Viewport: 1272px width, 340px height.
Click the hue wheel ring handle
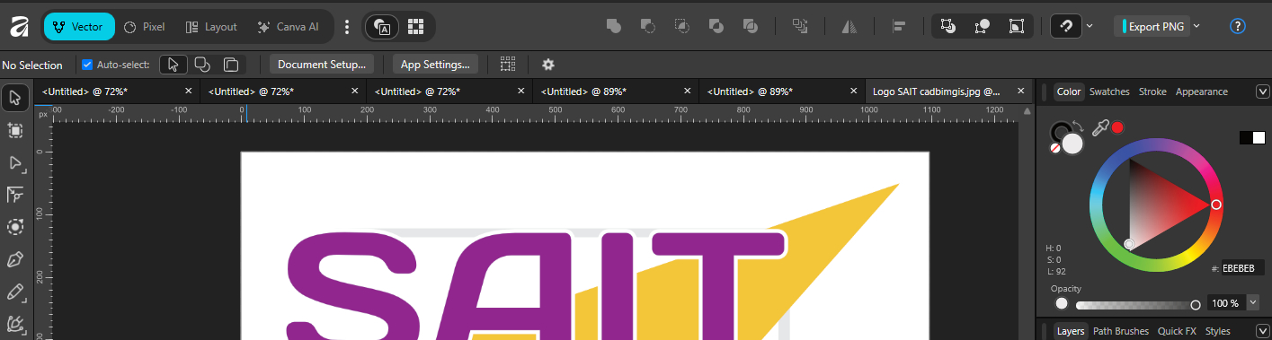point(1215,205)
